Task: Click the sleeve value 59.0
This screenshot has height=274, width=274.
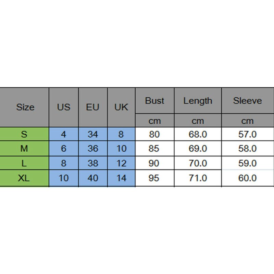Action: (x=248, y=163)
